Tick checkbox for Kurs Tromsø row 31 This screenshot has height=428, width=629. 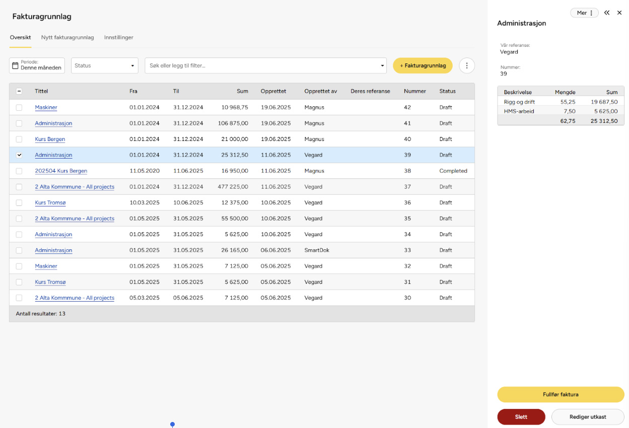pos(19,282)
